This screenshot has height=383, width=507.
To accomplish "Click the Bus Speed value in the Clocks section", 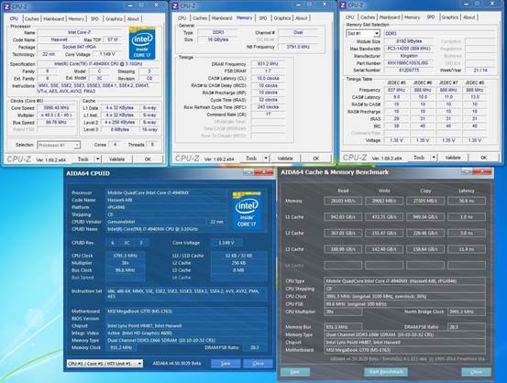I will [56, 123].
